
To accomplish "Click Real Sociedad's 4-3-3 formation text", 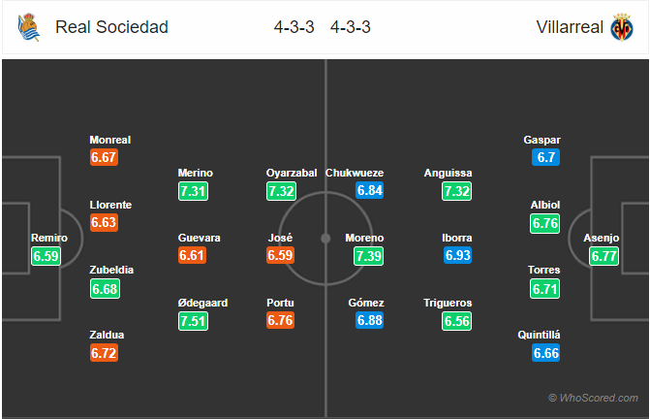I will click(x=294, y=27).
